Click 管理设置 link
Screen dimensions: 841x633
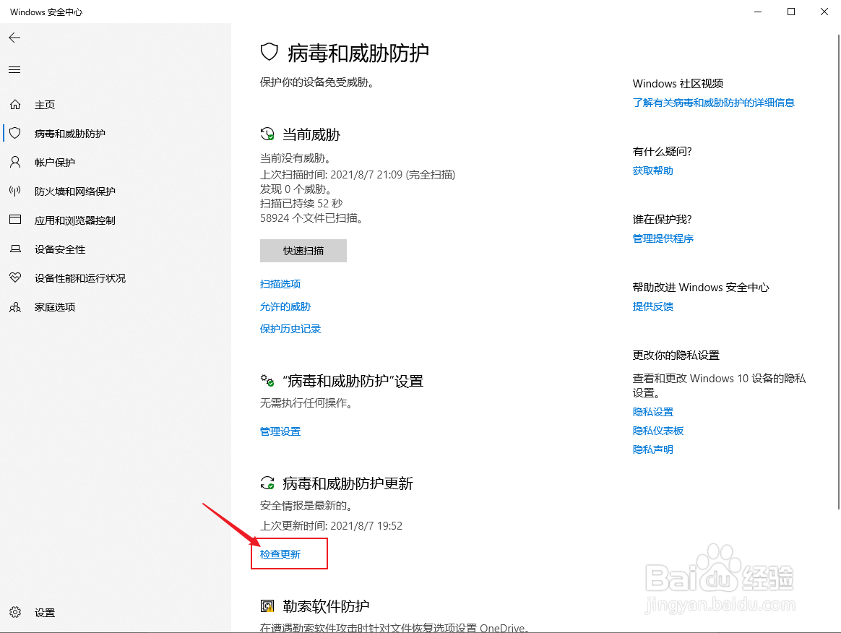pos(280,431)
